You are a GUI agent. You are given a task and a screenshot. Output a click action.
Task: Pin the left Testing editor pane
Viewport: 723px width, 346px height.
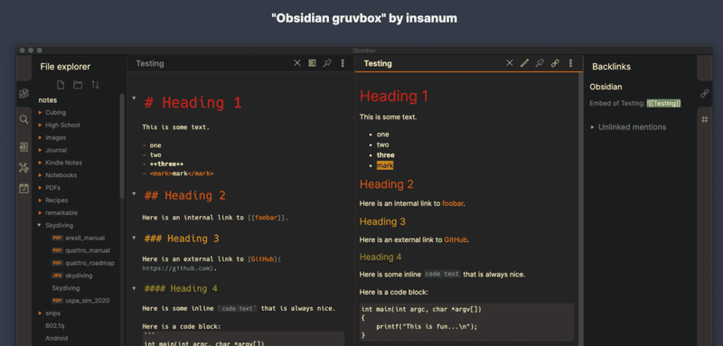click(327, 63)
